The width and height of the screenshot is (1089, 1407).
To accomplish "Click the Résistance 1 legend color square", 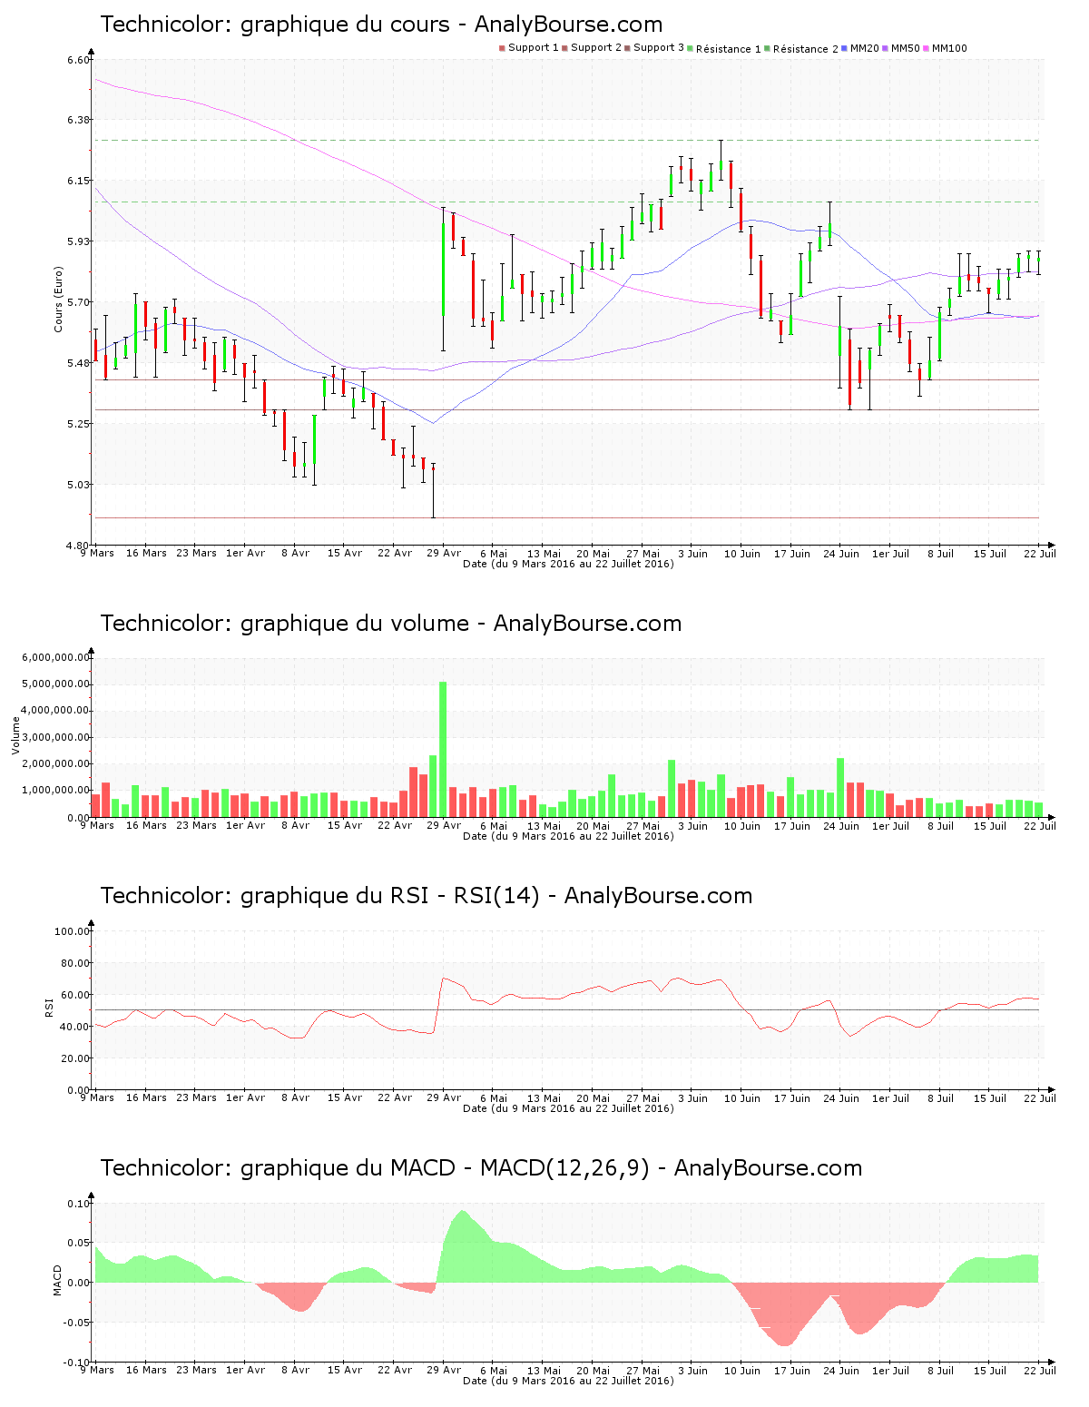I will (691, 48).
